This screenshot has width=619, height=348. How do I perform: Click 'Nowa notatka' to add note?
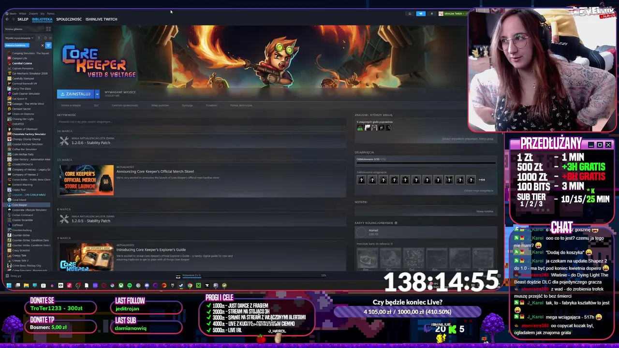point(485,211)
